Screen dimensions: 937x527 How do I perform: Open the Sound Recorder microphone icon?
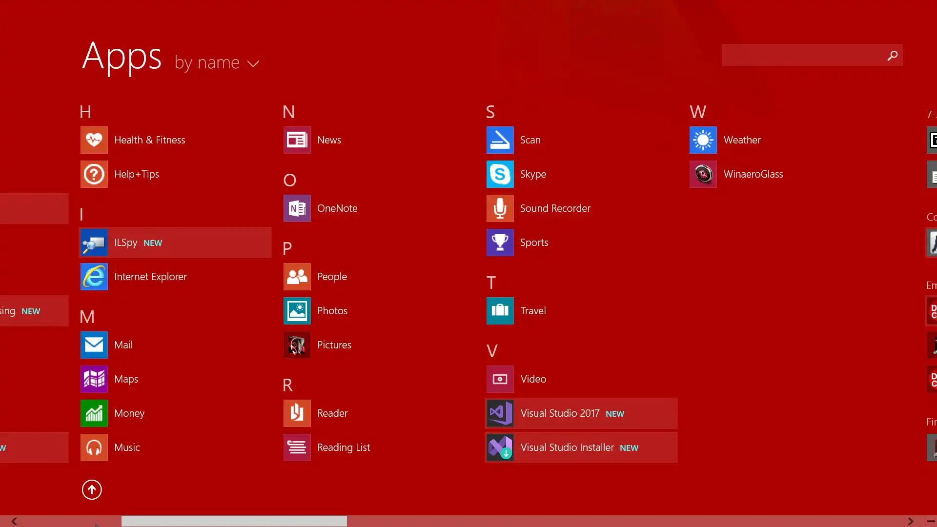tap(500, 208)
